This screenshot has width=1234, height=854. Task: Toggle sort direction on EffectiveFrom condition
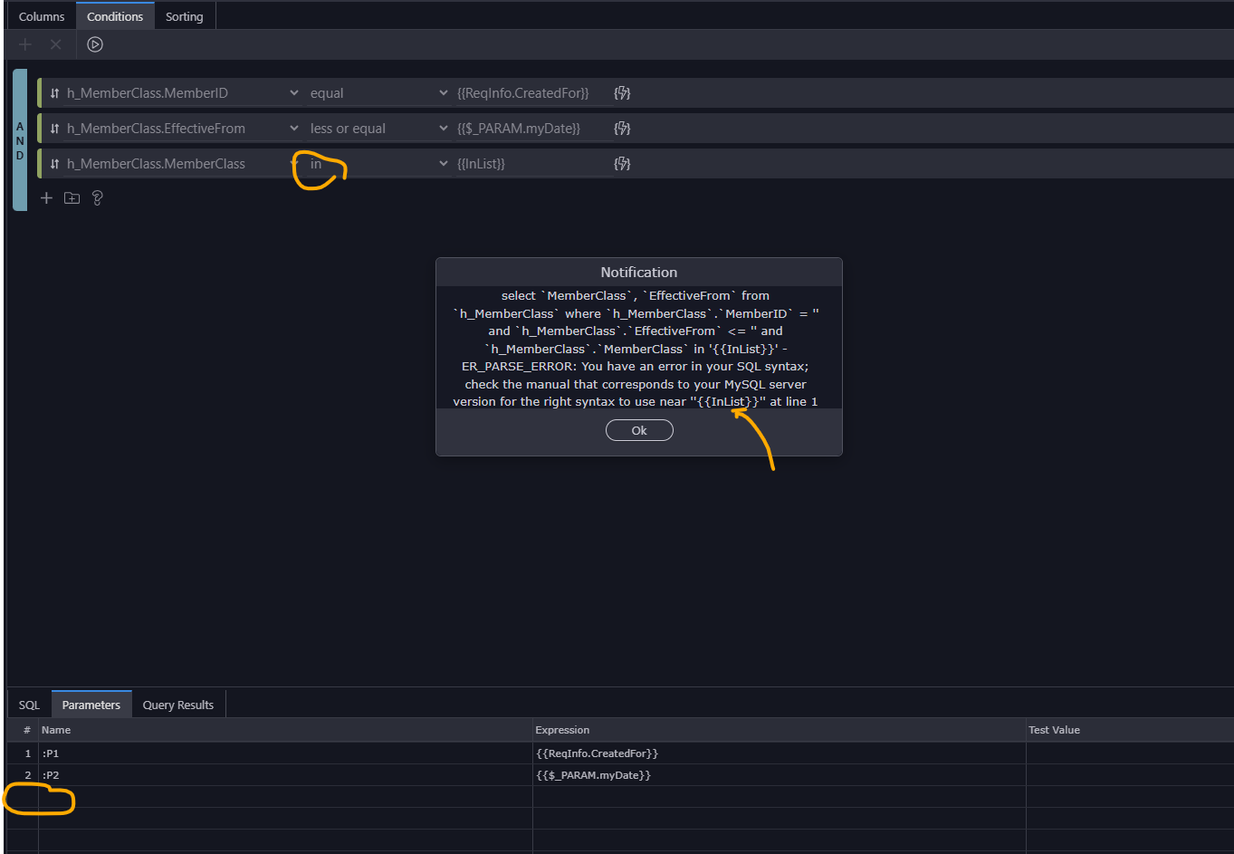pyautogui.click(x=53, y=128)
